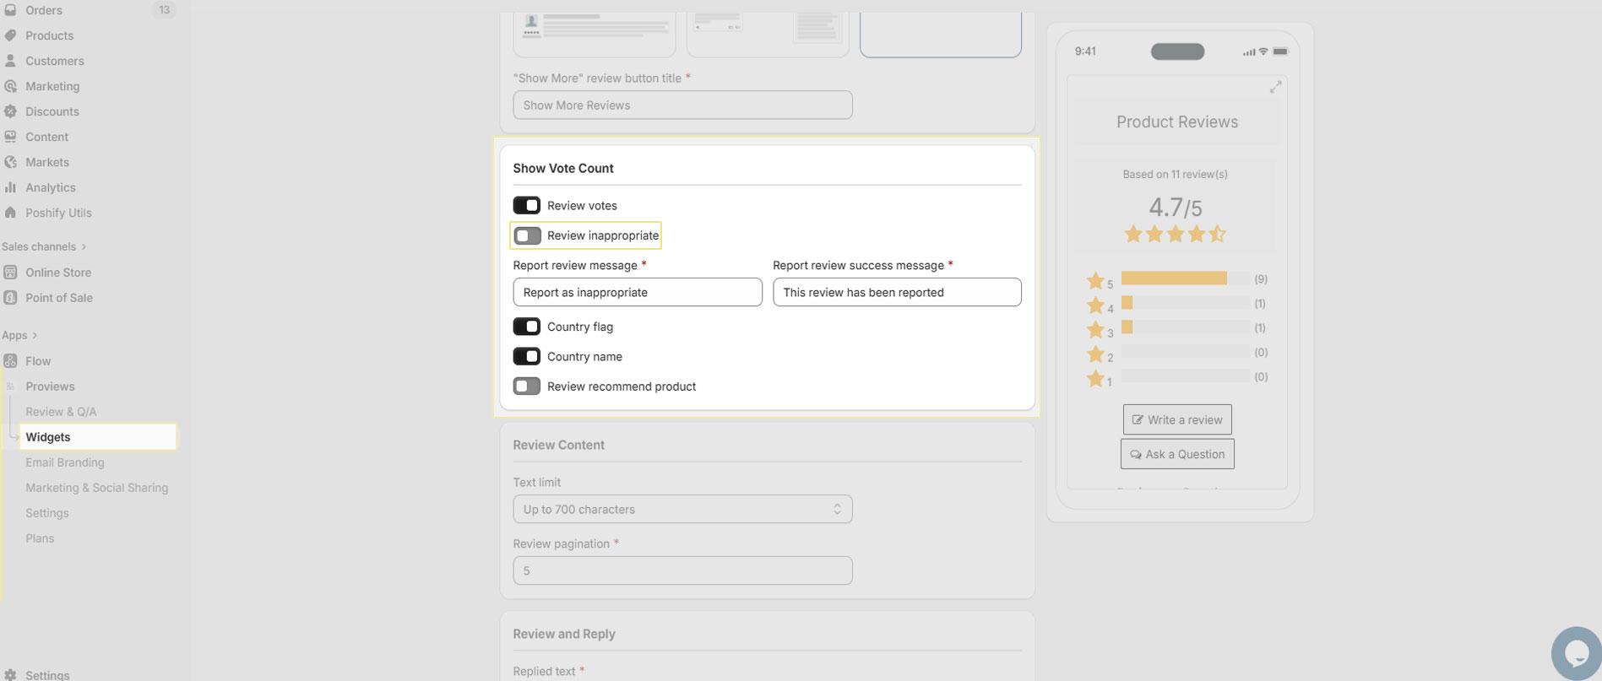Open the chat support bubble

pos(1576,652)
